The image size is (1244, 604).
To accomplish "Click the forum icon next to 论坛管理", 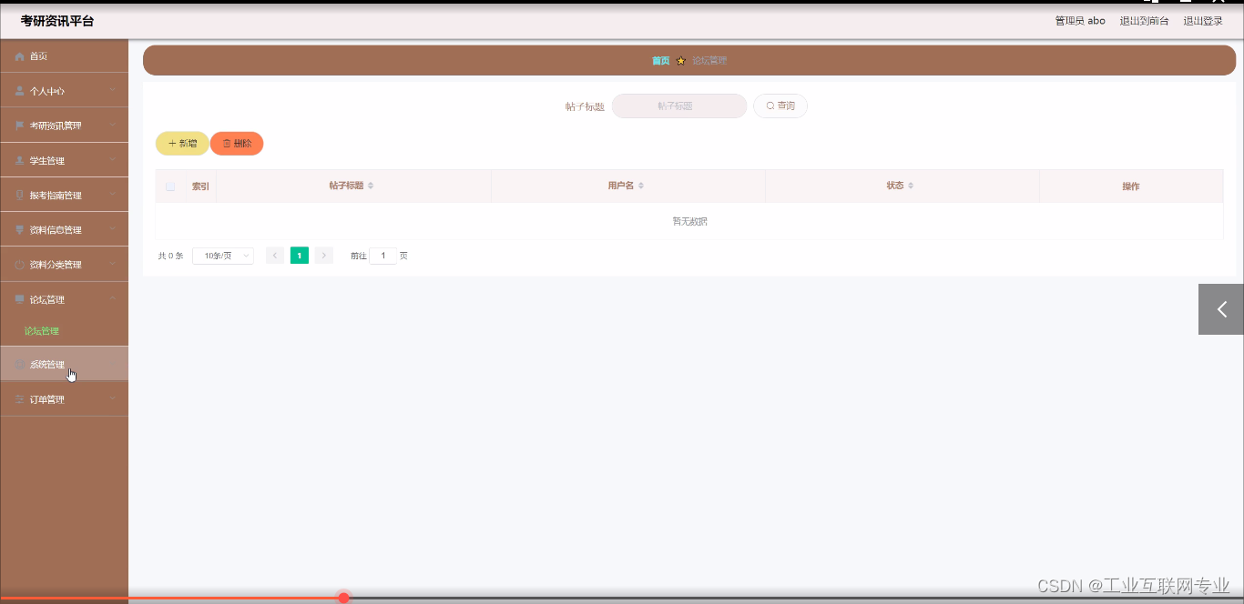I will coord(19,298).
